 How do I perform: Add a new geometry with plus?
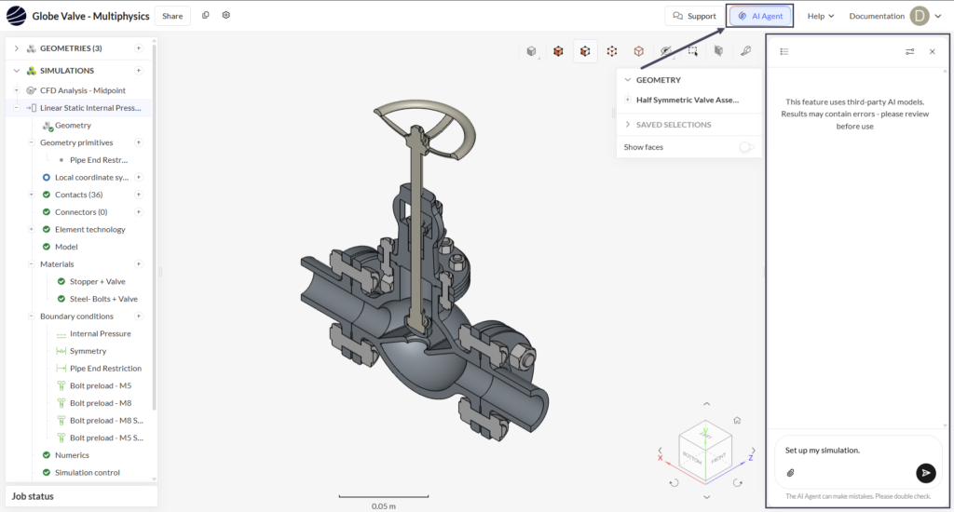pyautogui.click(x=139, y=48)
